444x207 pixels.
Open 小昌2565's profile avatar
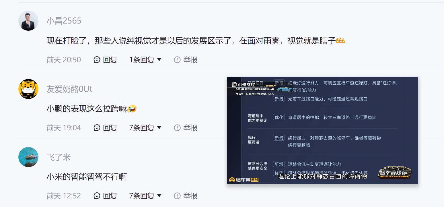(x=28, y=21)
